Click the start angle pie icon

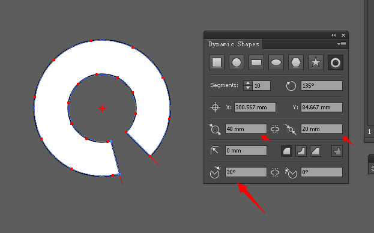215,172
